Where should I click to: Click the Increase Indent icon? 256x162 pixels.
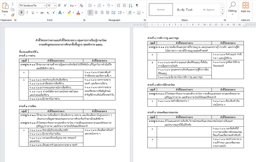pos(124,5)
